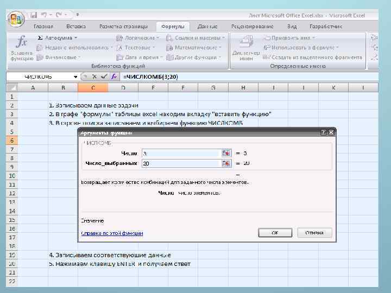Screen dimensions: 391x293
Task: Redo the action in the quick access toolbar
Action: tap(59, 15)
